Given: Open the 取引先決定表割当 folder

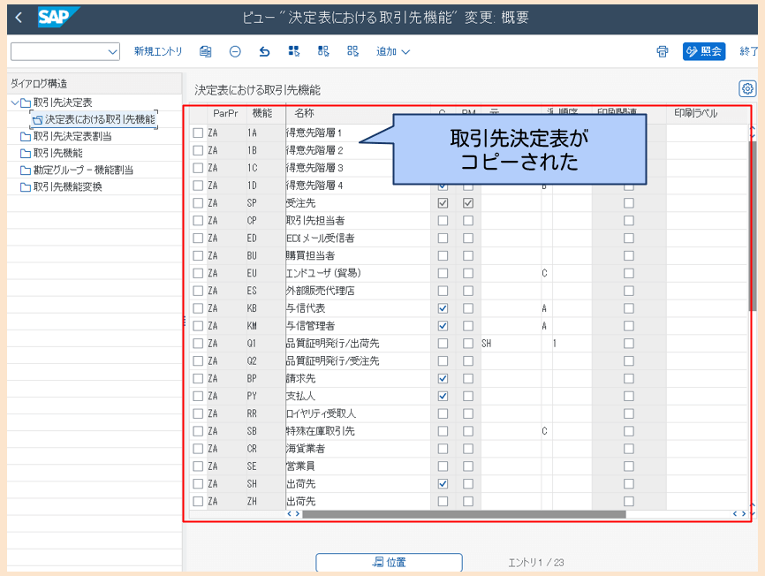Looking at the screenshot, I should (66, 136).
